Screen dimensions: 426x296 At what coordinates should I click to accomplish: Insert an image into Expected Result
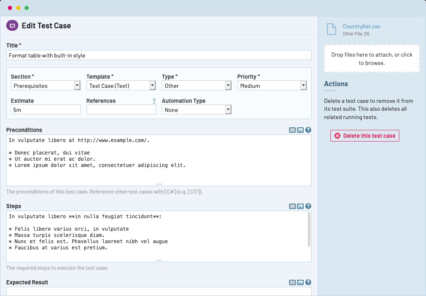pos(300,282)
